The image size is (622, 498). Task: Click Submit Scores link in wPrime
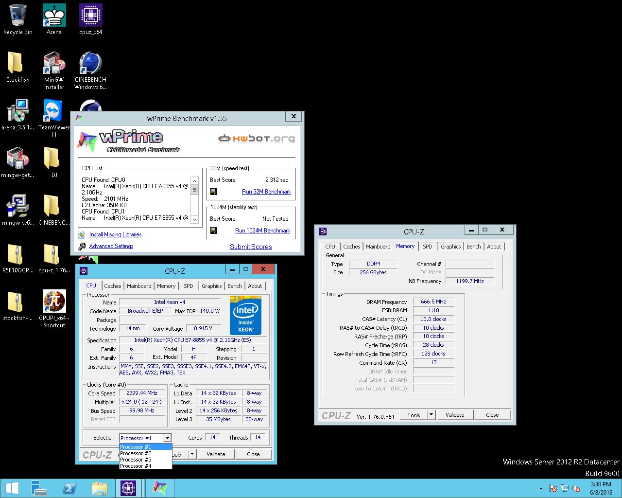pyautogui.click(x=251, y=247)
